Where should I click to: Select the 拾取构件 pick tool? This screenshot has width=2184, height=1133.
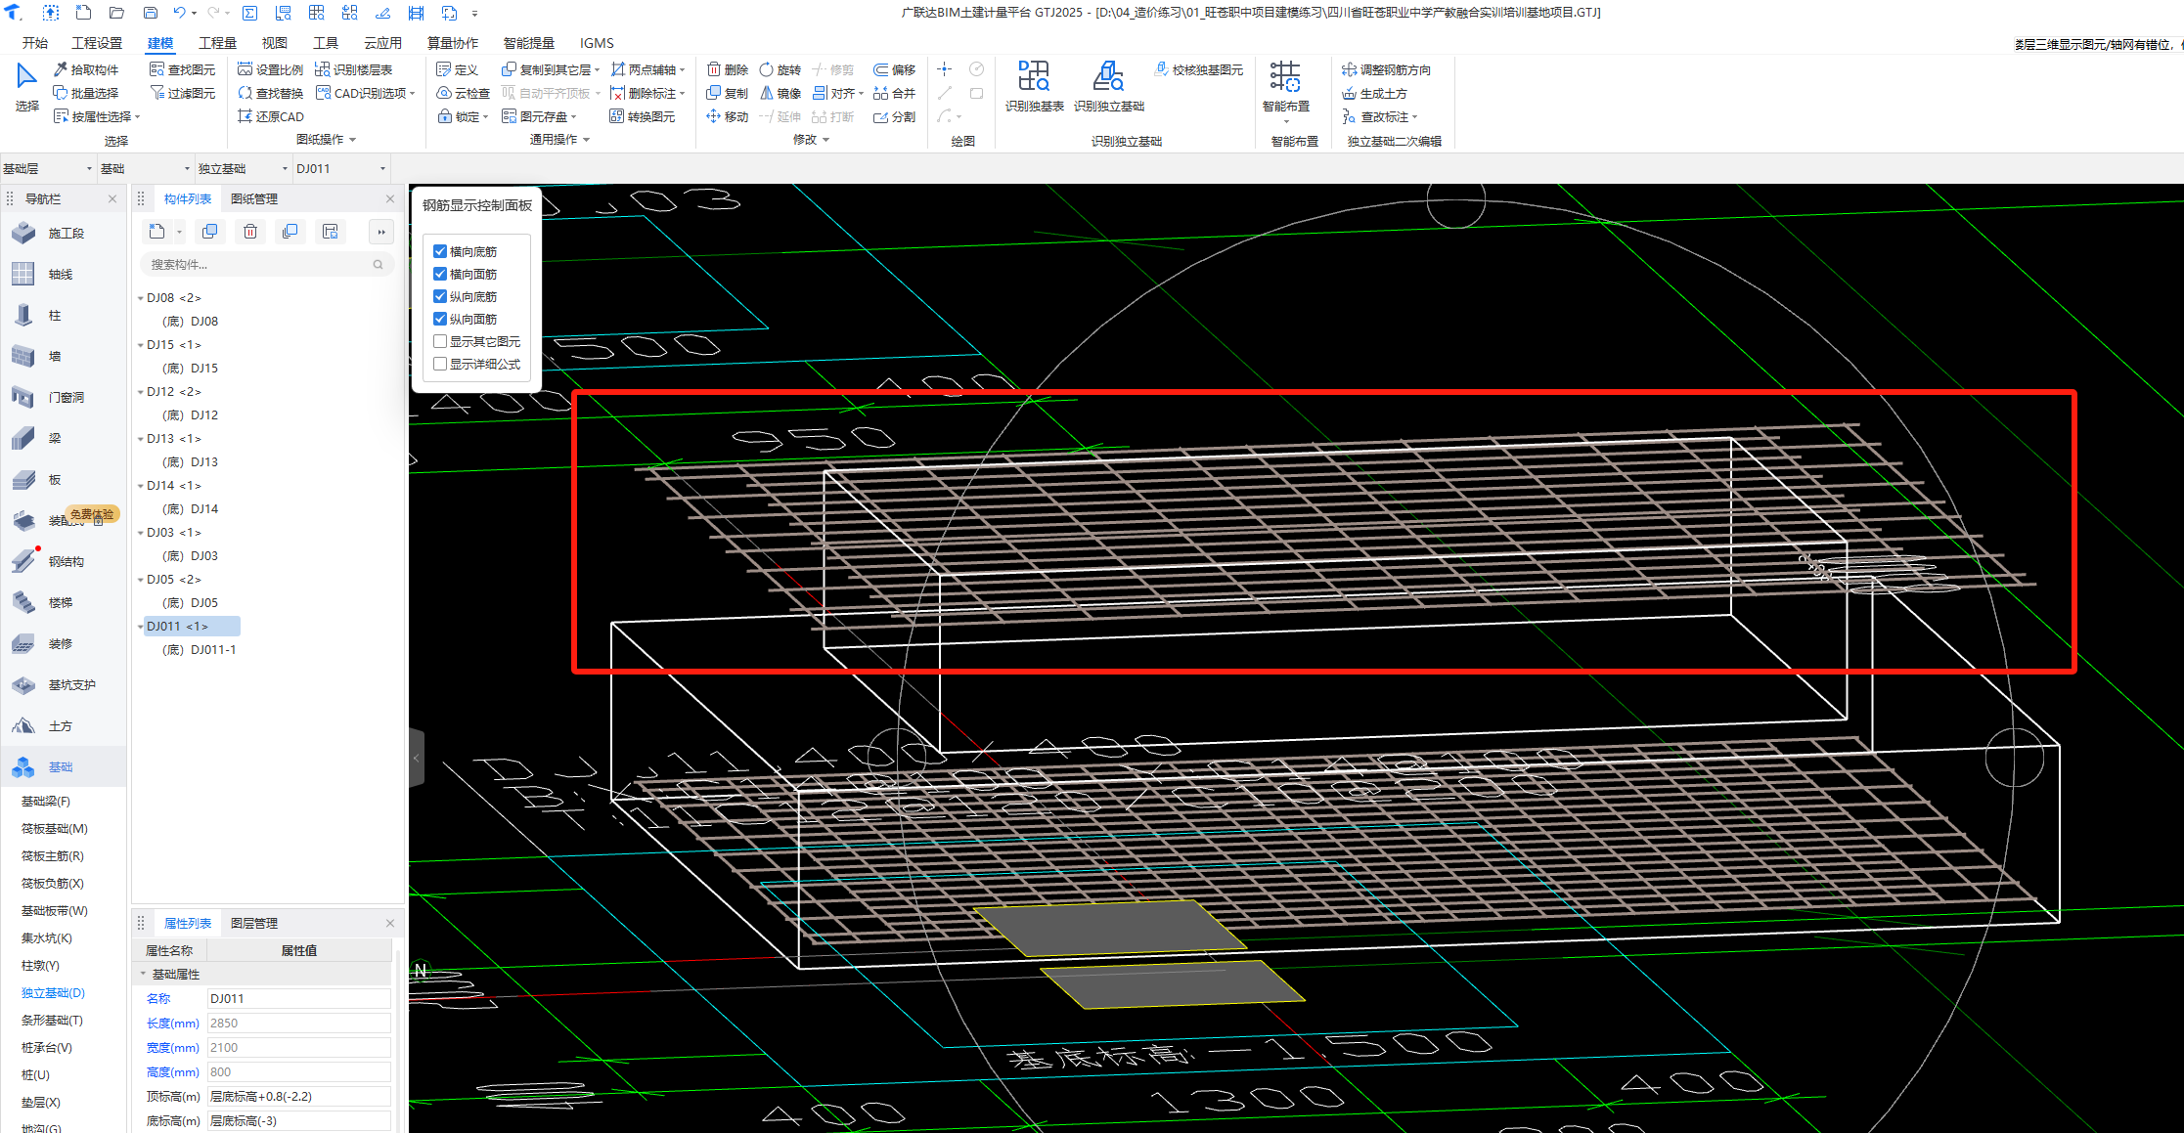[86, 69]
